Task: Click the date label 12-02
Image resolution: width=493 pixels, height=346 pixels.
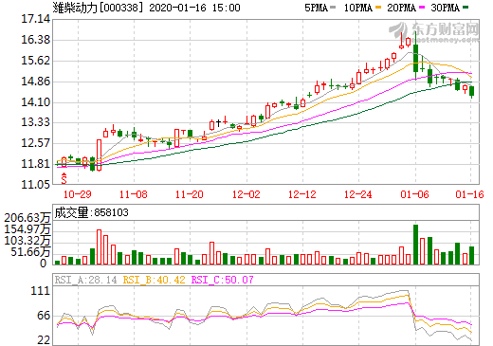Action: [246, 194]
